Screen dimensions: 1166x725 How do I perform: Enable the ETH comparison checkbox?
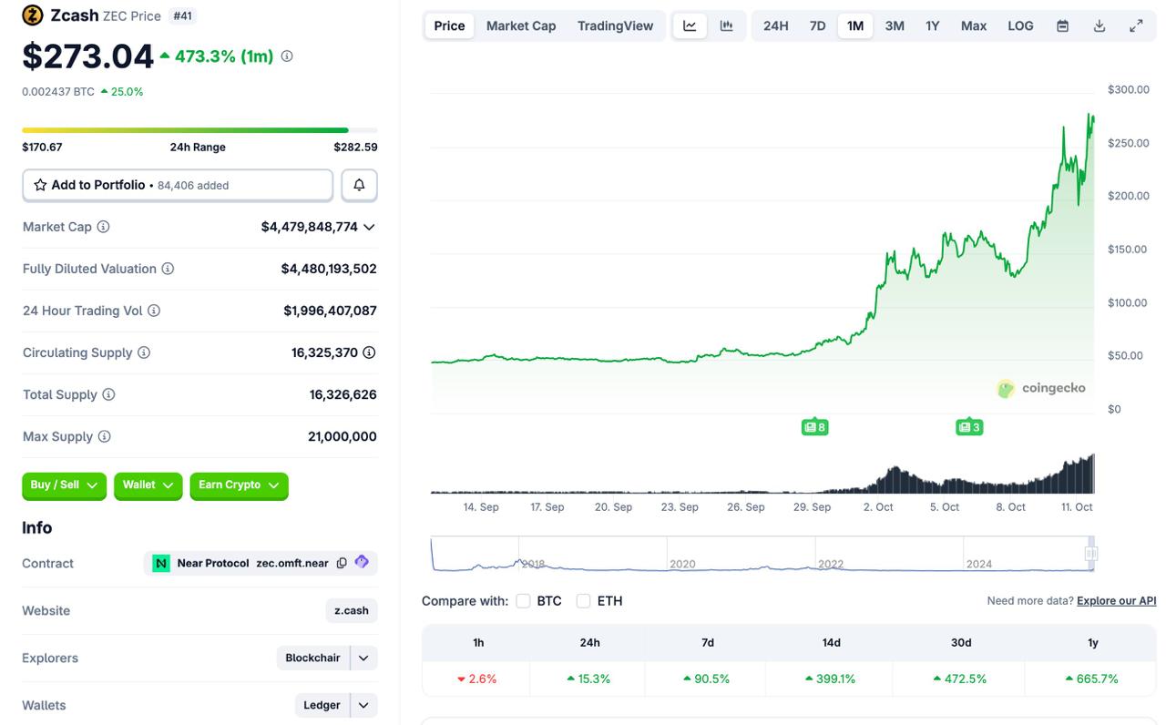point(584,601)
